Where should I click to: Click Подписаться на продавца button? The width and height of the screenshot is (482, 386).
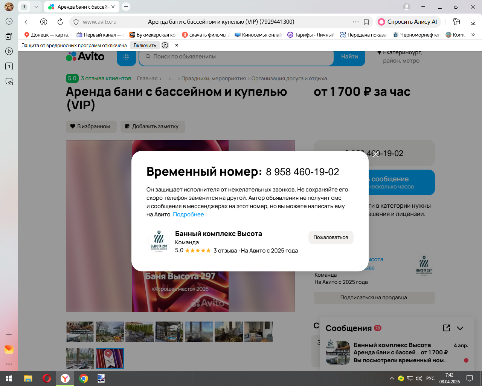point(374,297)
